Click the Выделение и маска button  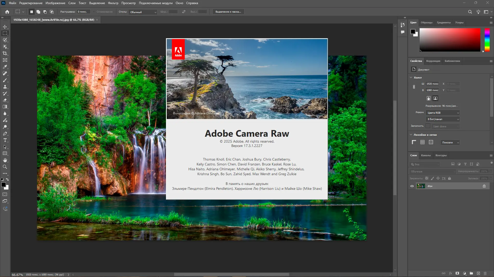click(228, 12)
